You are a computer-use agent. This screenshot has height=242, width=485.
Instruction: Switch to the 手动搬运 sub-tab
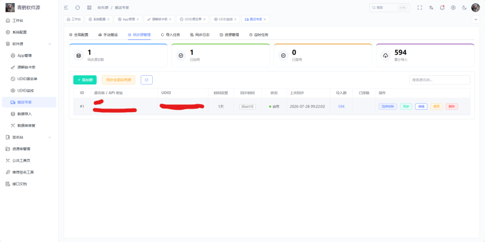pos(108,35)
